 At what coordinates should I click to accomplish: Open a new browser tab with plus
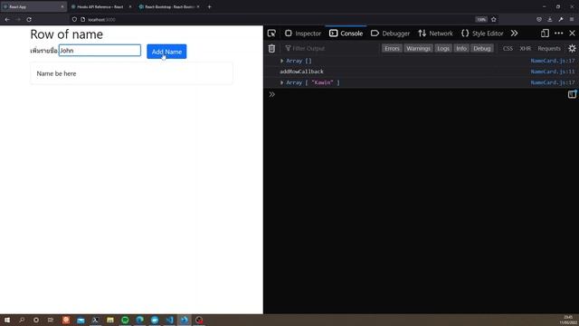(x=209, y=6)
